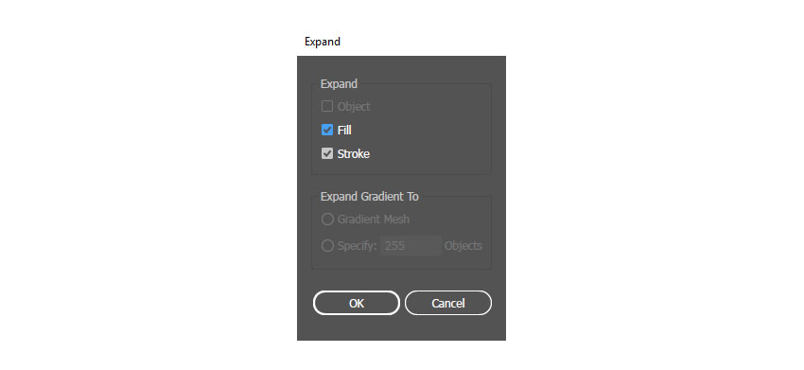804x370 pixels.
Task: Click the "Specify:" label text
Action: click(x=357, y=246)
